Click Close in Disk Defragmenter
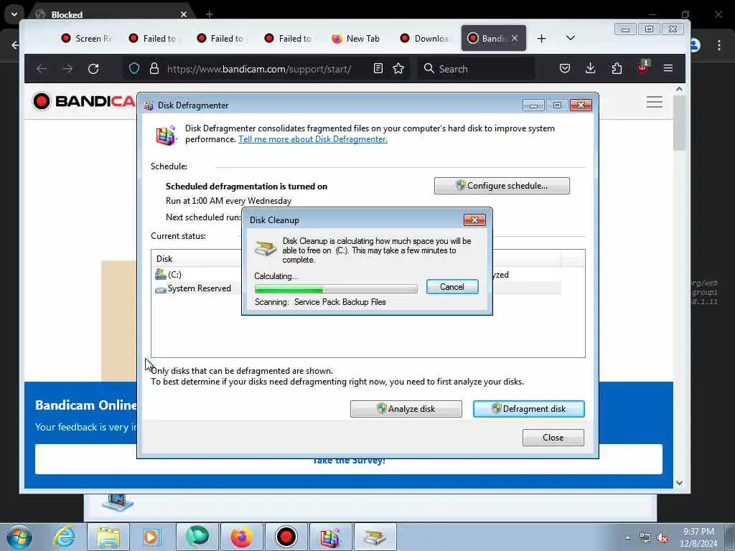 point(553,437)
